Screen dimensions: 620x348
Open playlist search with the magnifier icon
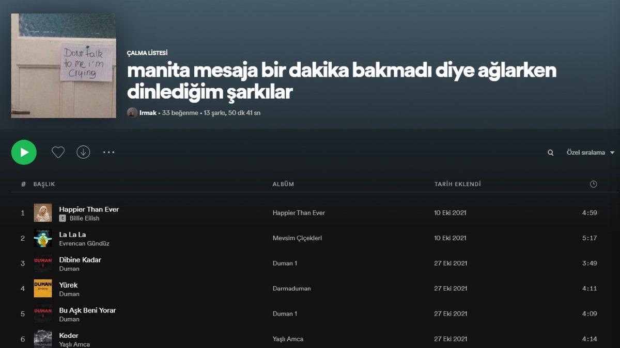coord(550,152)
